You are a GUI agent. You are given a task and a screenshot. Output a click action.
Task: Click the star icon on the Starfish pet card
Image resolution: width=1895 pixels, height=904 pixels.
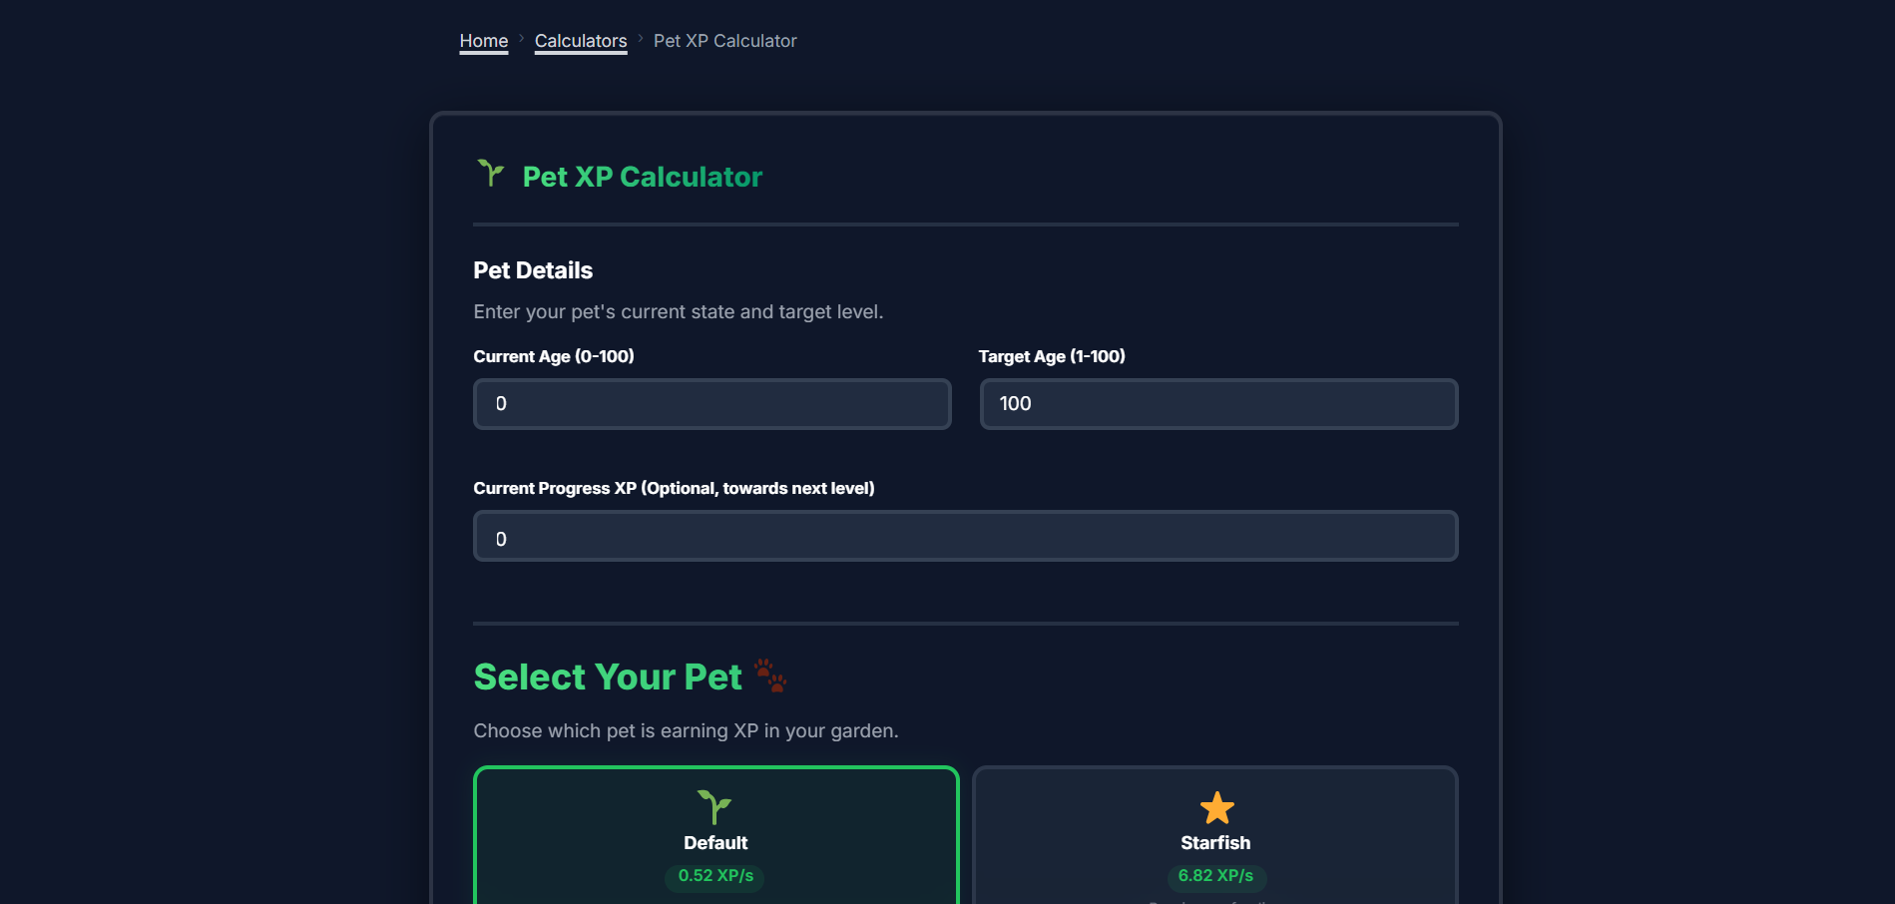point(1216,807)
